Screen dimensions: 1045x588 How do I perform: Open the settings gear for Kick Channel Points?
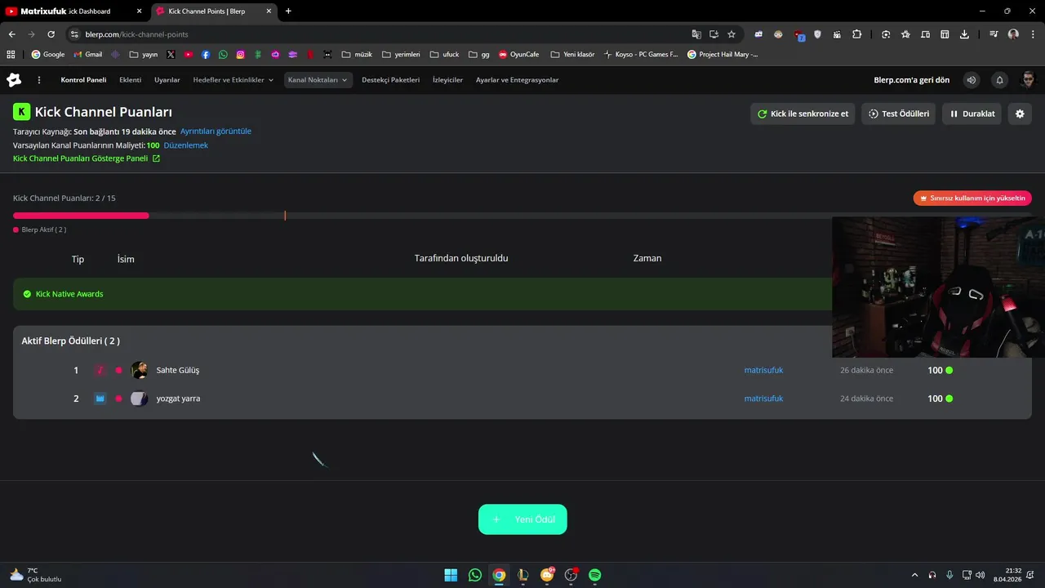tap(1020, 114)
